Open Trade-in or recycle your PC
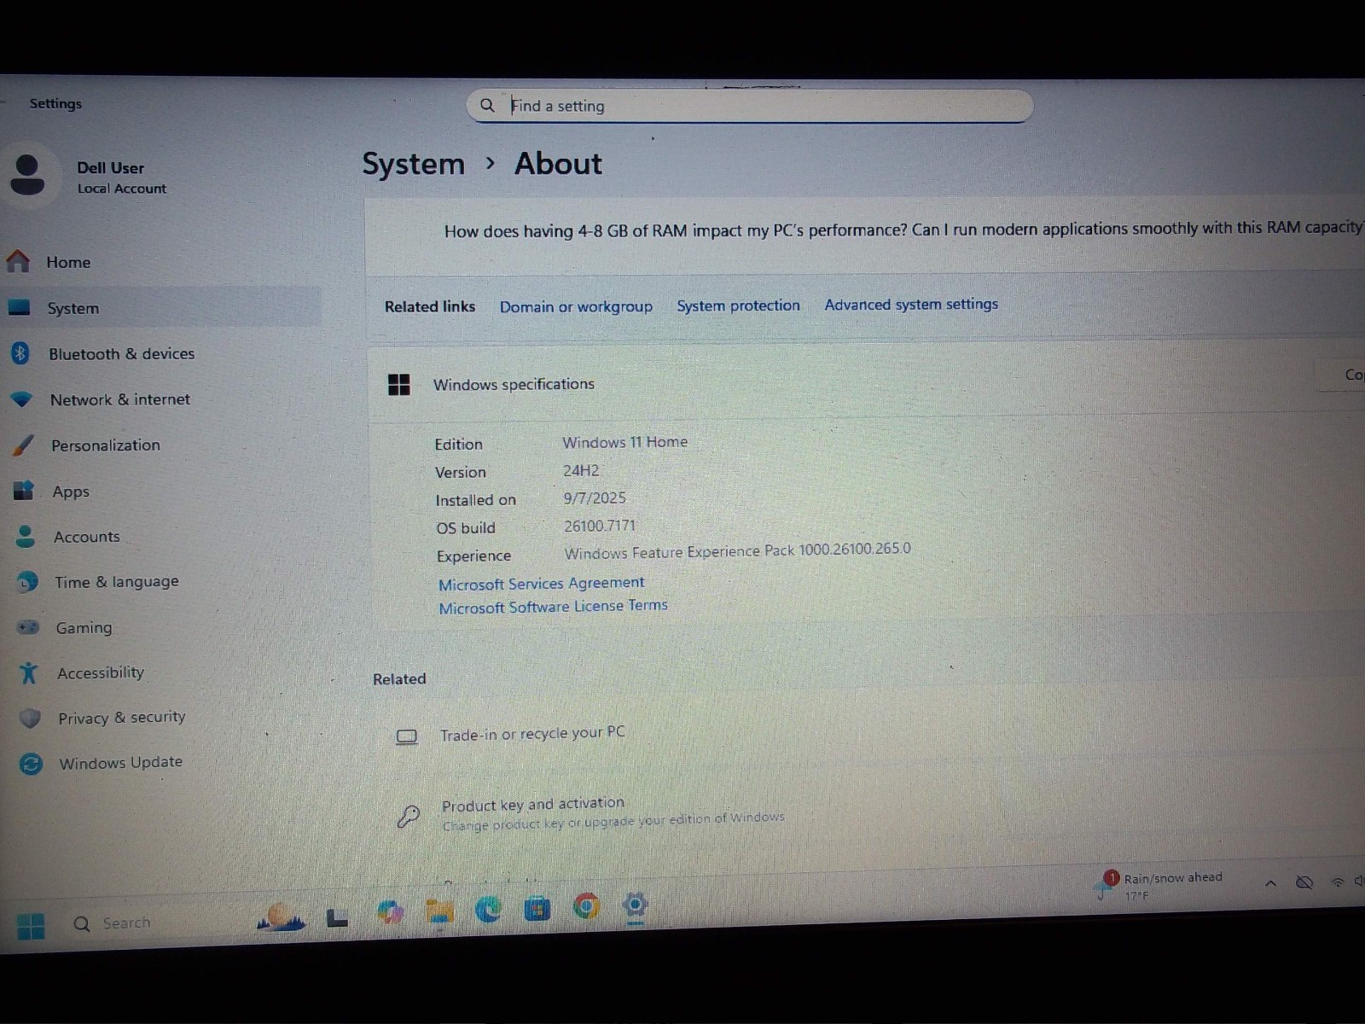 [x=868, y=732]
